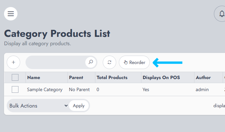Sort by Author column header

tap(208, 77)
